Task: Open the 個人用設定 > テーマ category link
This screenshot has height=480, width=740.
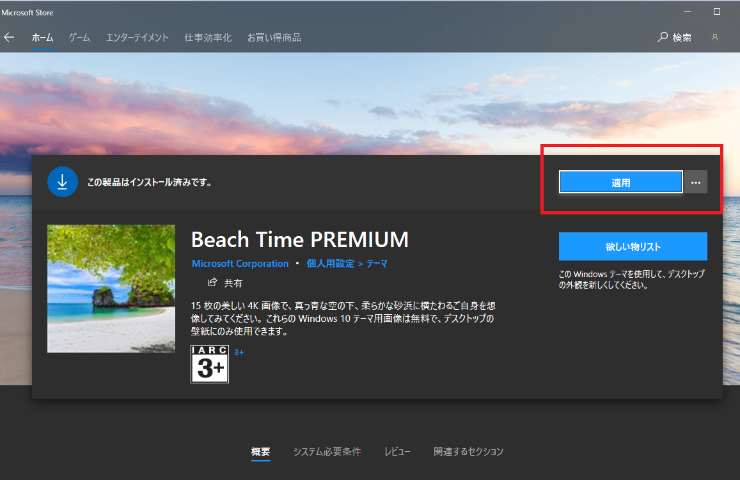Action: coord(347,264)
